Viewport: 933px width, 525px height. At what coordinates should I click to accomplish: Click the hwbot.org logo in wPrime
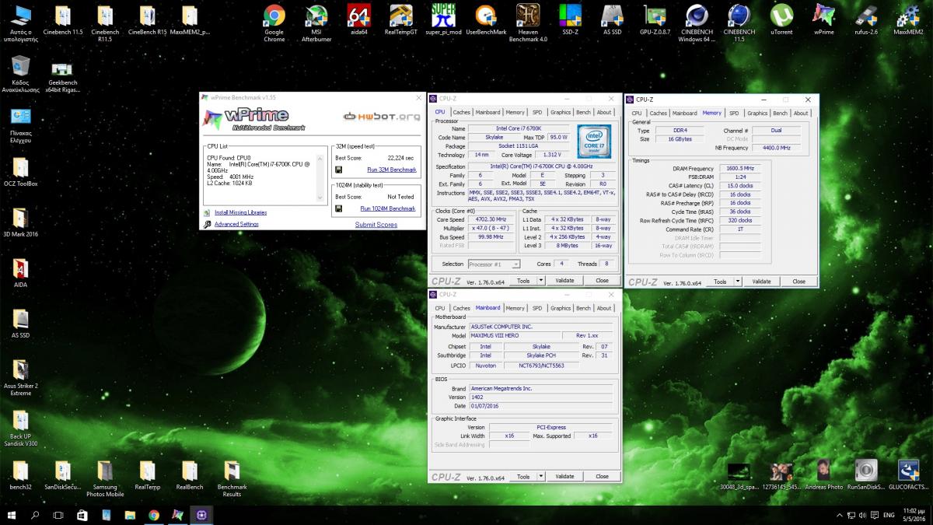pos(382,117)
